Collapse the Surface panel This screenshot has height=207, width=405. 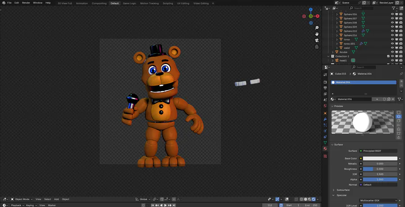tap(338, 145)
